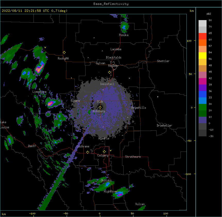Screen dimensions: 222x217
Task: Click the Sundre label
Action: (75, 101)
